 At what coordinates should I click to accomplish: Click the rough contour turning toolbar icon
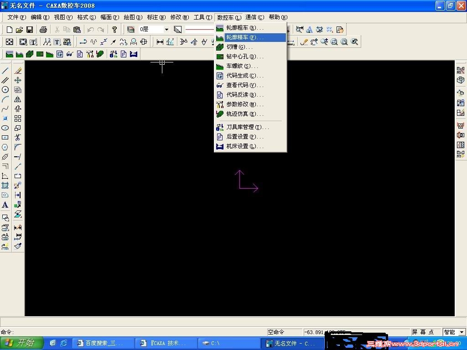point(10,54)
